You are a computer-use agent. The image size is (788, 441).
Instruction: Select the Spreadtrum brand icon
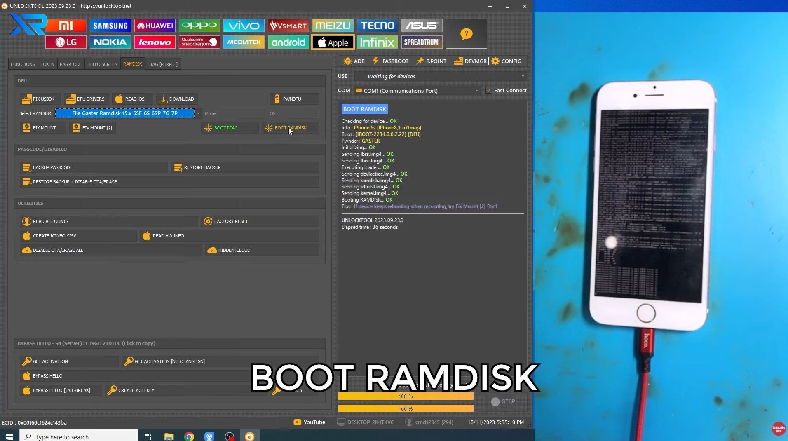[422, 42]
